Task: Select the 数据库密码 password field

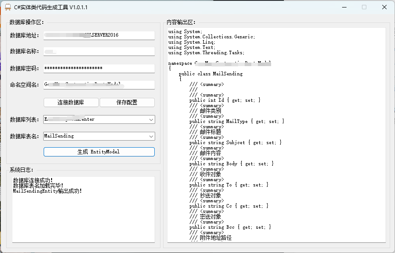Action: [99, 68]
